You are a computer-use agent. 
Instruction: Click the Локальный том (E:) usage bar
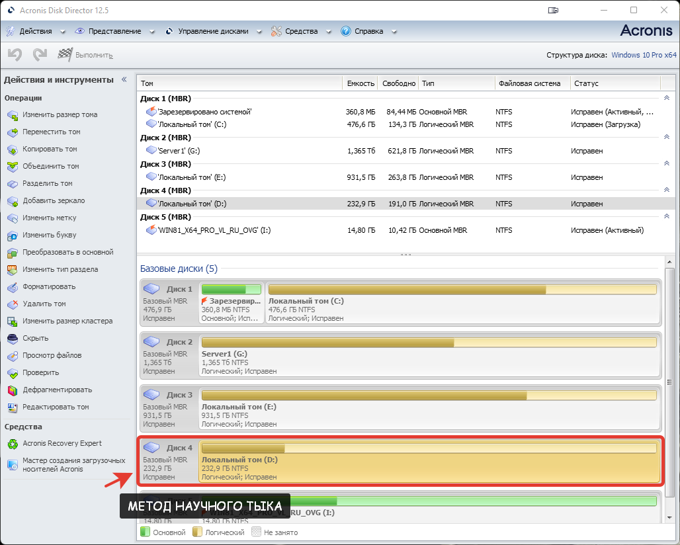tap(429, 395)
